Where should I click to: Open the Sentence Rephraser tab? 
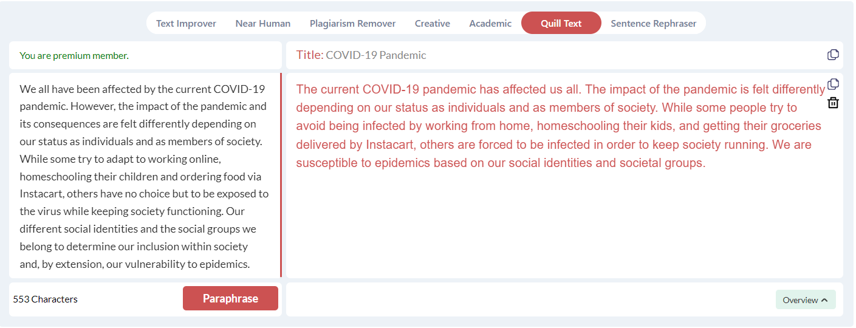[x=653, y=23]
